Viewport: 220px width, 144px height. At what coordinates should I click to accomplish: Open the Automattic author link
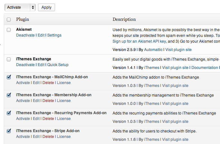point(153,50)
